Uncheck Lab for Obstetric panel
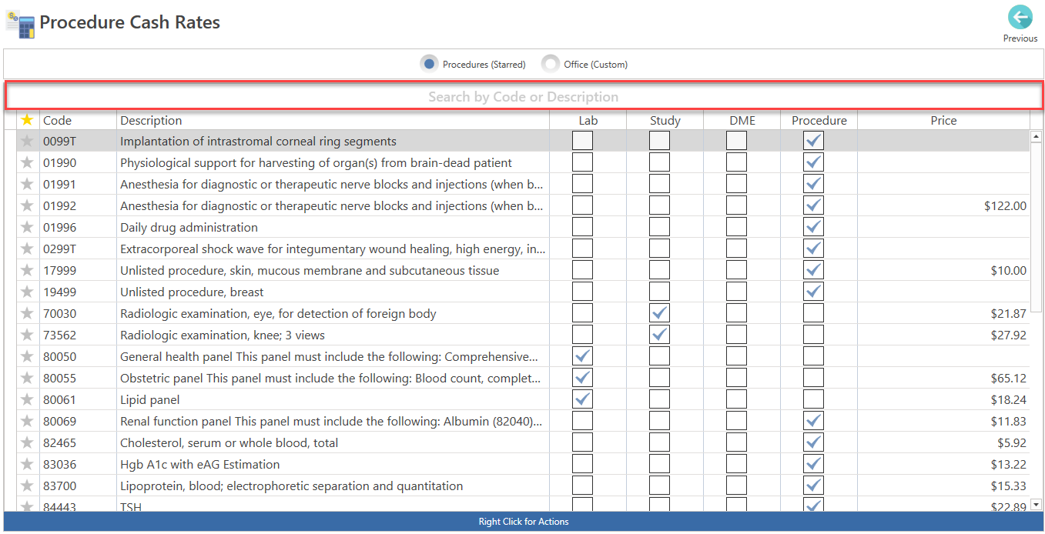Image resolution: width=1045 pixels, height=534 pixels. (x=583, y=378)
